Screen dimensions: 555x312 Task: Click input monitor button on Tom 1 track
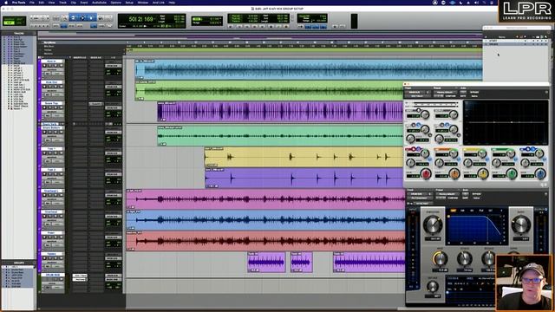(x=50, y=153)
